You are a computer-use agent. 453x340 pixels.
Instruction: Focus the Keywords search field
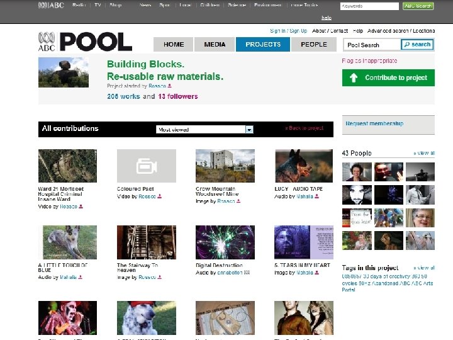click(x=369, y=6)
